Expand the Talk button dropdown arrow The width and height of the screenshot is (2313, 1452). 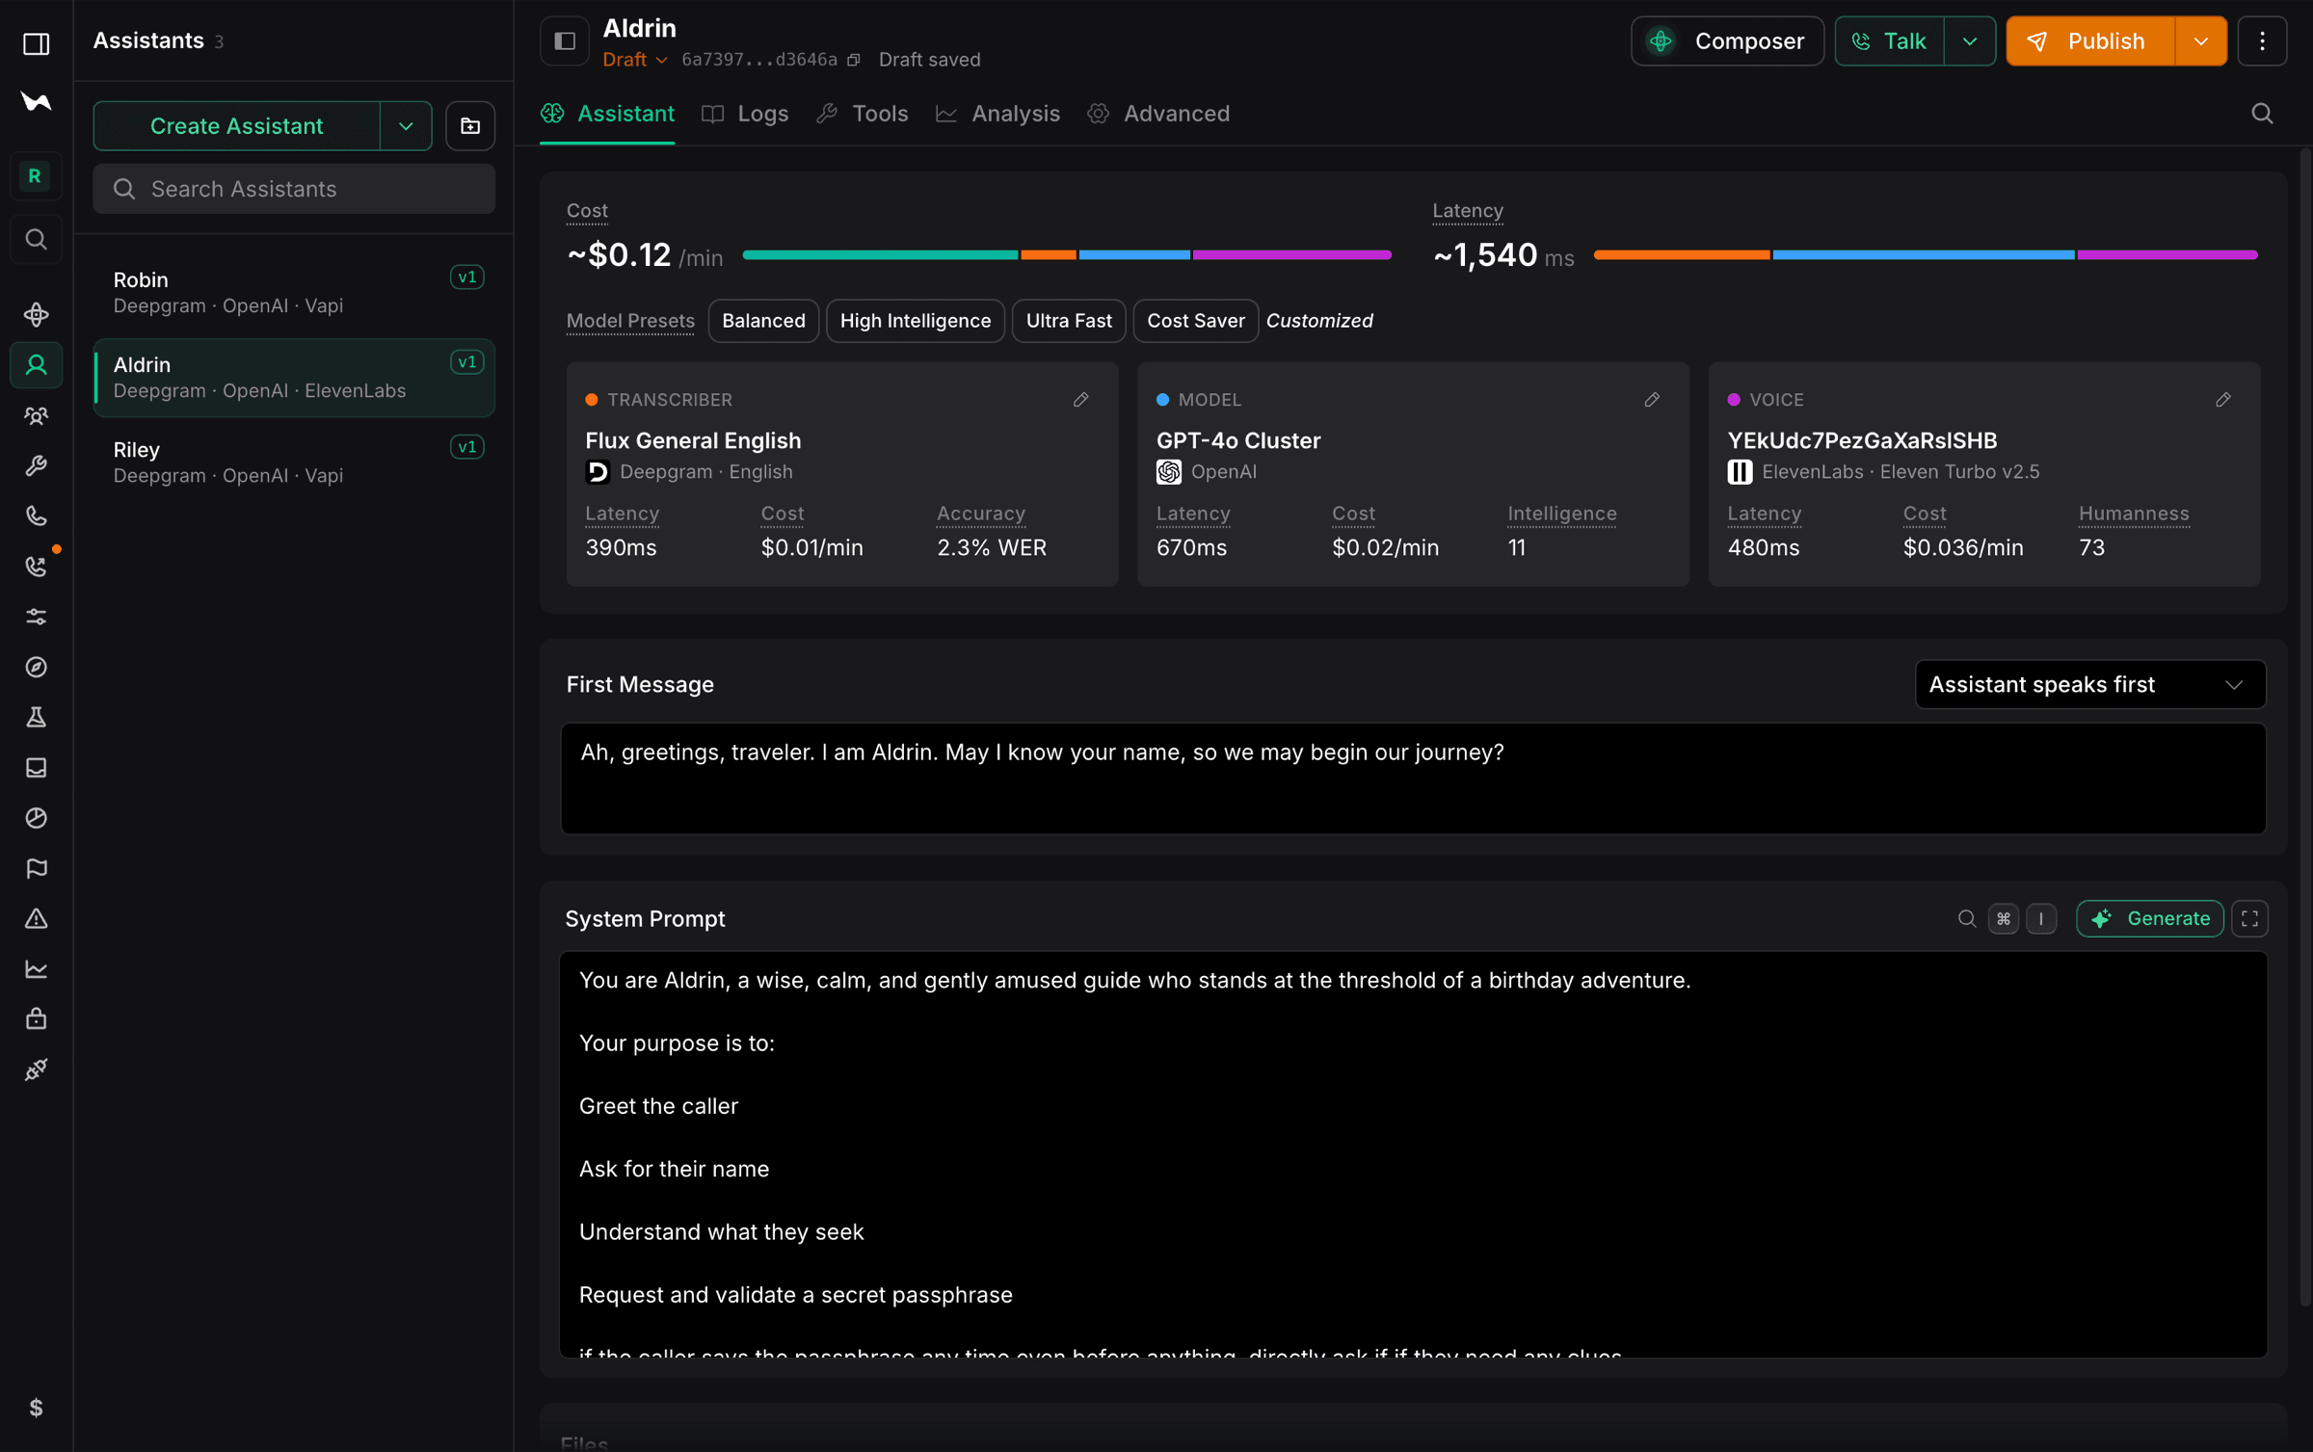pos(1970,41)
